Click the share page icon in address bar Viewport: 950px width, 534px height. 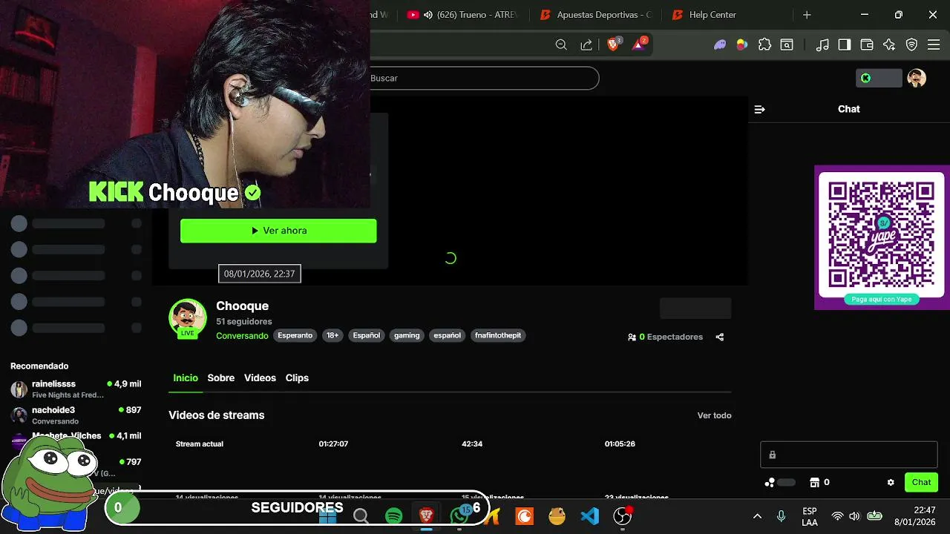(586, 44)
